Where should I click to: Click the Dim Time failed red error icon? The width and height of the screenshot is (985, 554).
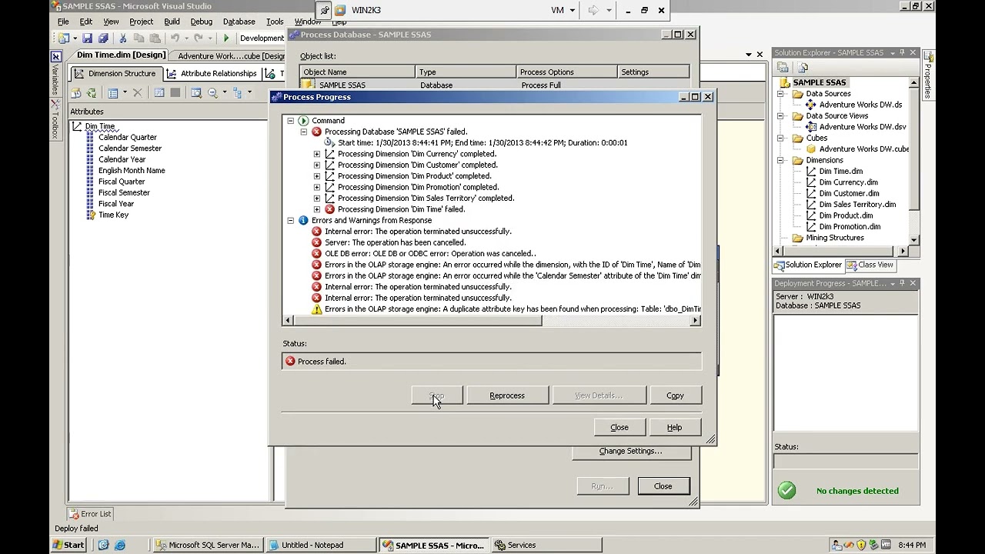pos(329,209)
